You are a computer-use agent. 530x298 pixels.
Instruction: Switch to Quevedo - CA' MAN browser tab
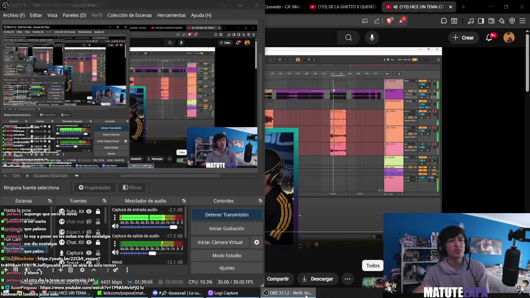click(x=283, y=7)
